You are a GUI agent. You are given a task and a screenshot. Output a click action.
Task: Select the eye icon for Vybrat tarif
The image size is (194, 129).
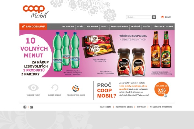(x=33, y=87)
